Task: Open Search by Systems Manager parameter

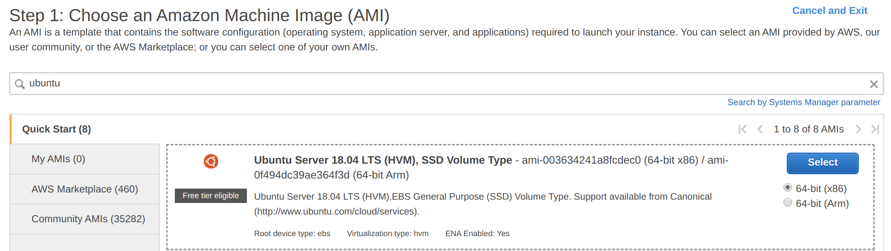Action: click(x=804, y=102)
